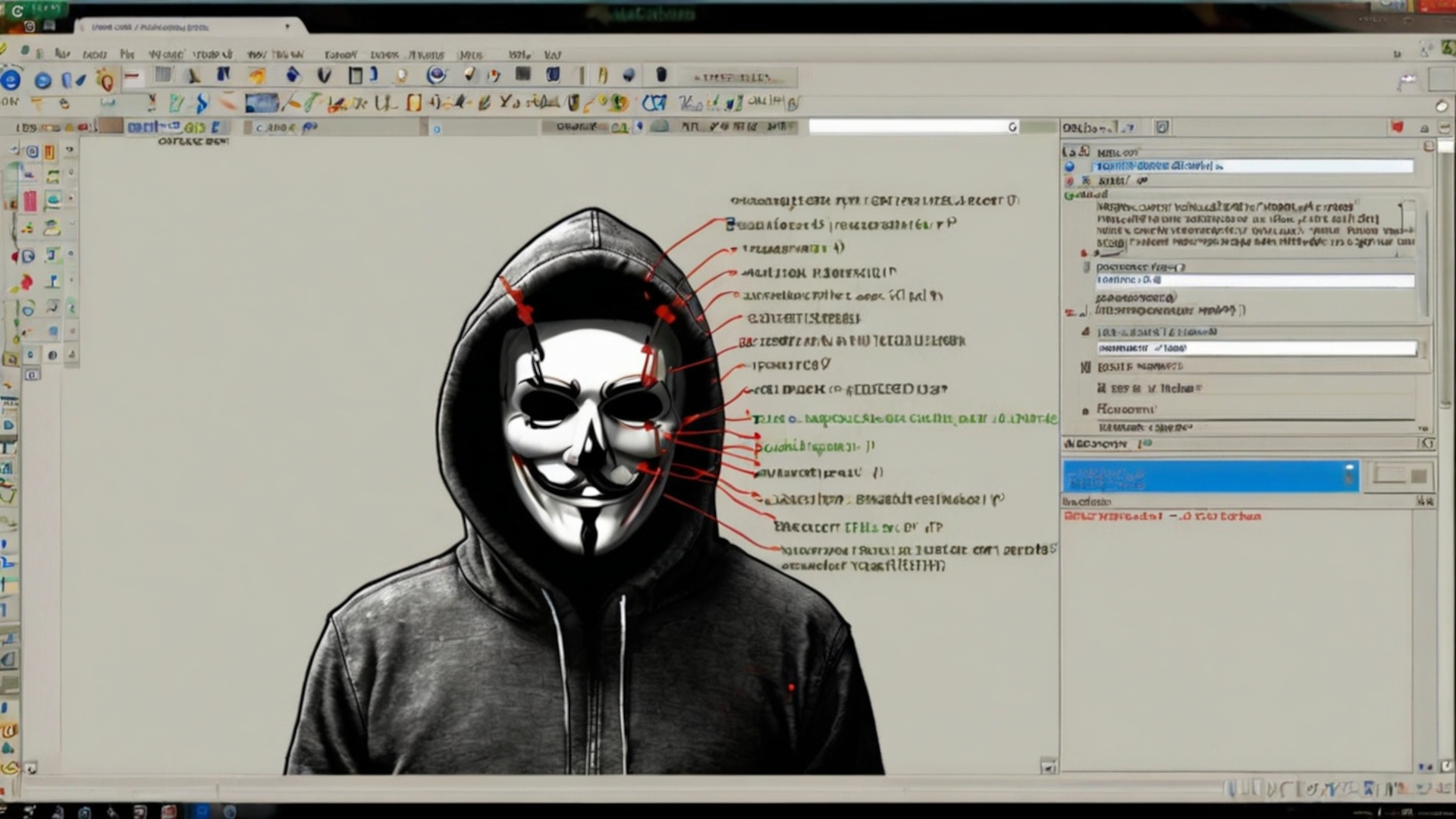Select the yellow pencil-like toolbar icon
This screenshot has height=819, width=1456.
pyautogui.click(x=603, y=75)
